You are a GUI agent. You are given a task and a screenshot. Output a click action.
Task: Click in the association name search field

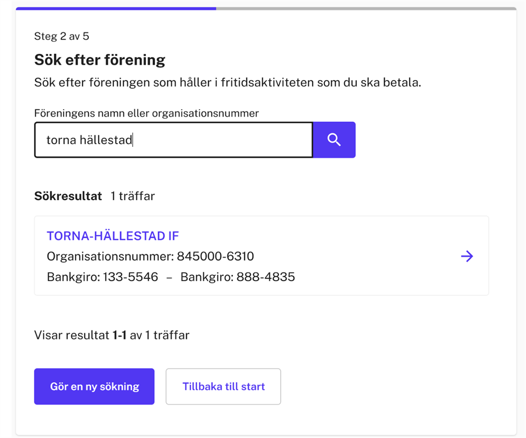coord(219,140)
